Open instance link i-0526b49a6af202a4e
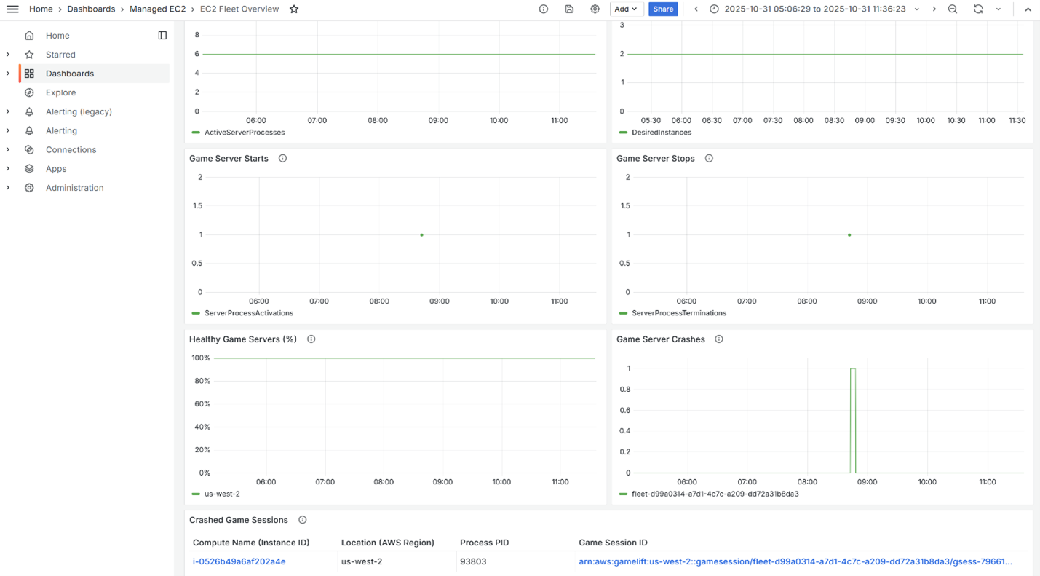1040x576 pixels. point(239,561)
